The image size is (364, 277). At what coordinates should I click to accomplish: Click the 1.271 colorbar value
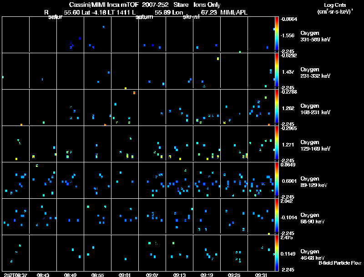point(288,145)
